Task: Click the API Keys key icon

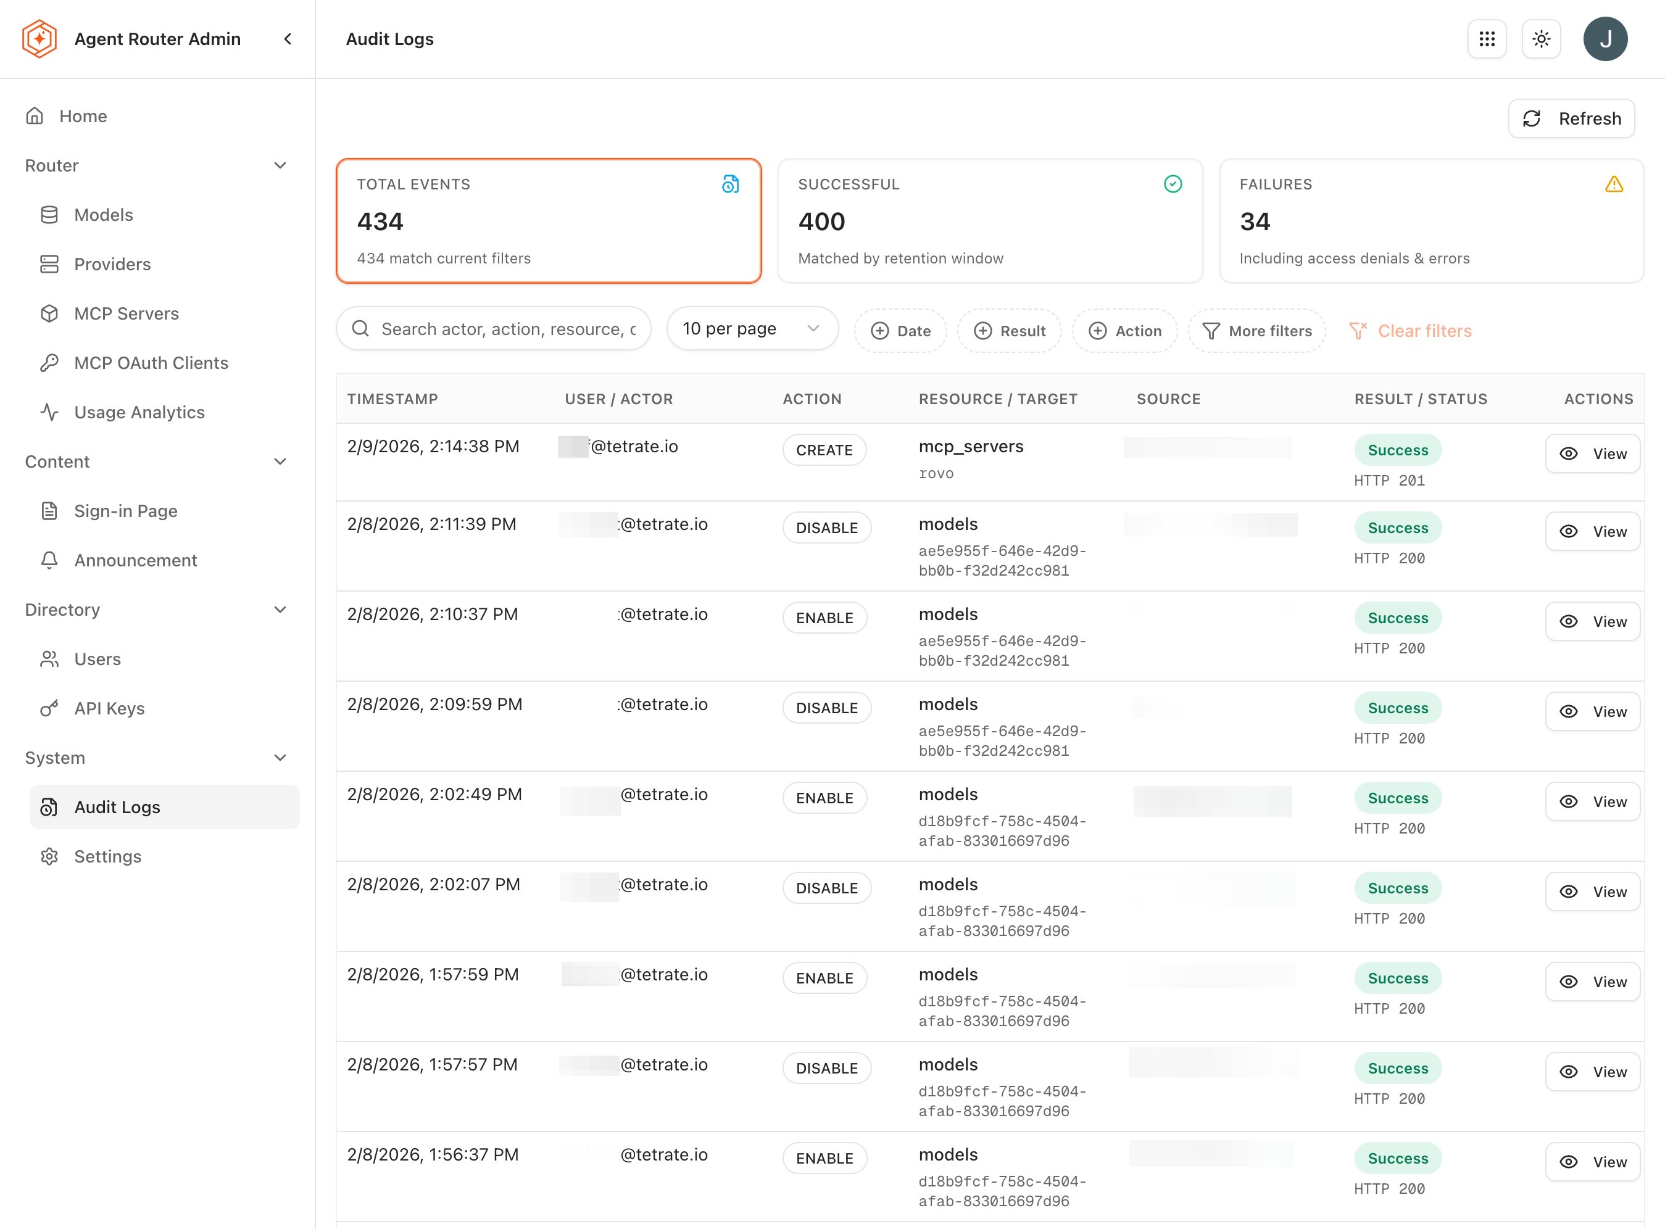Action: pos(49,708)
